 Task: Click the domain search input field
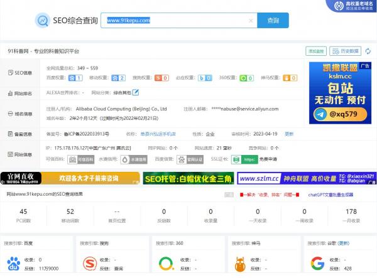pos(179,21)
